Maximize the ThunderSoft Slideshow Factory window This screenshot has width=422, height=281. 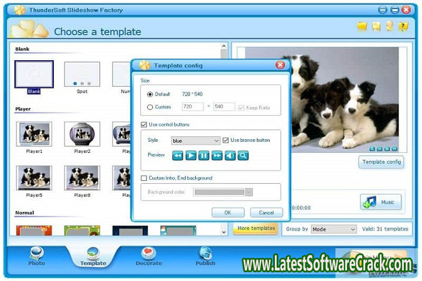[x=394, y=10]
